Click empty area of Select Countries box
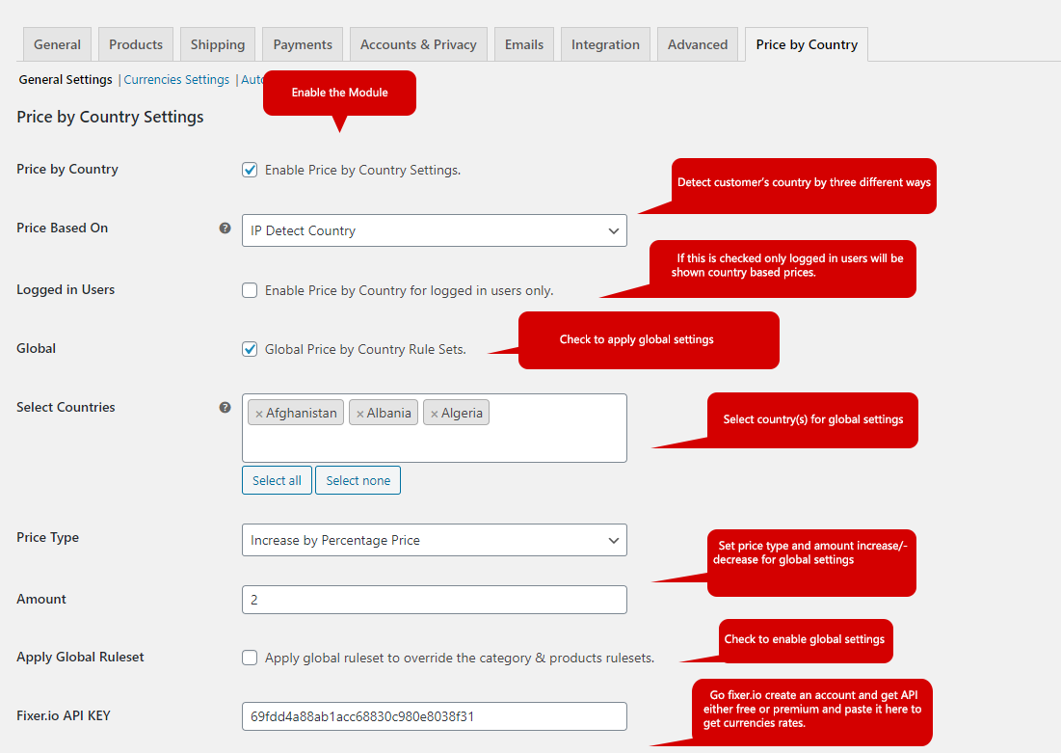This screenshot has width=1061, height=753. point(434,444)
